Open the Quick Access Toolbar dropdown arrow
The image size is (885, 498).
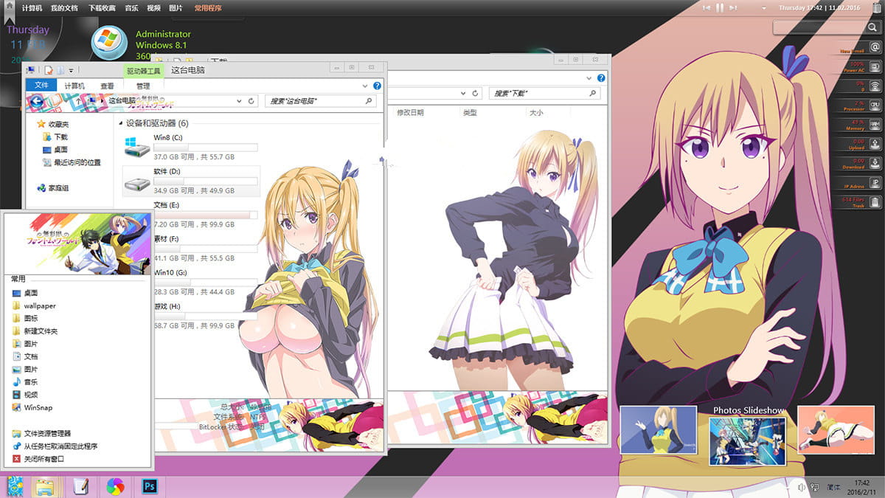[70, 69]
